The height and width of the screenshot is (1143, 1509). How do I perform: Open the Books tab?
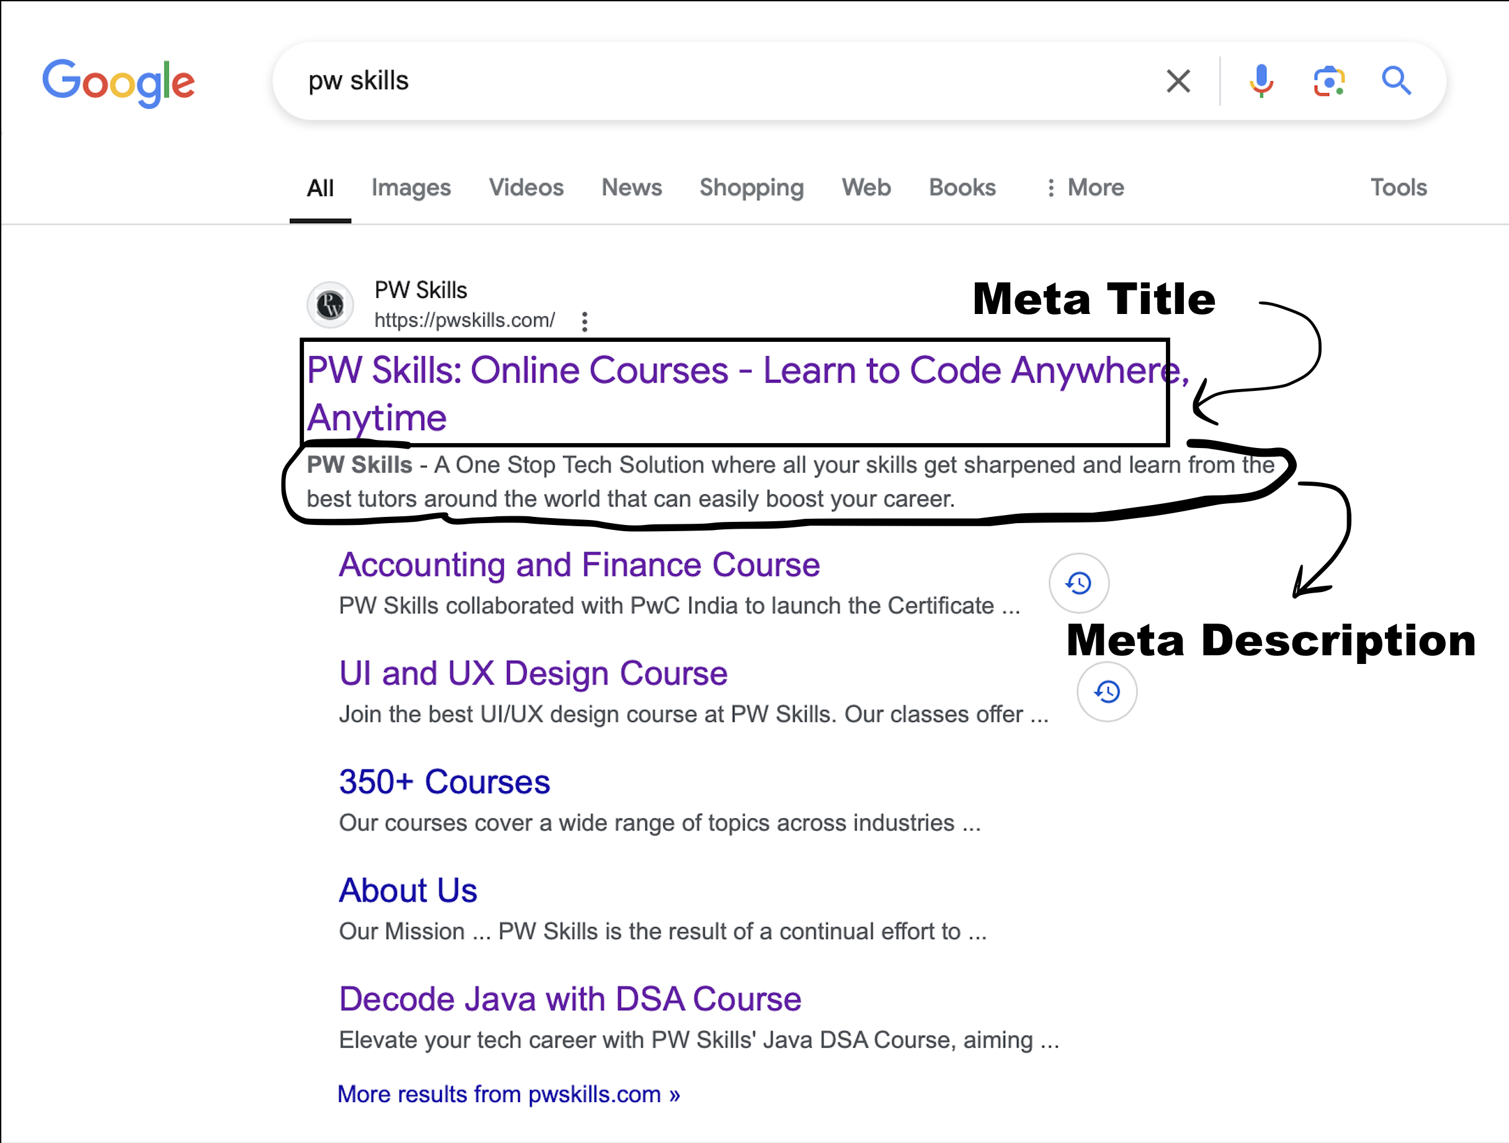[962, 187]
